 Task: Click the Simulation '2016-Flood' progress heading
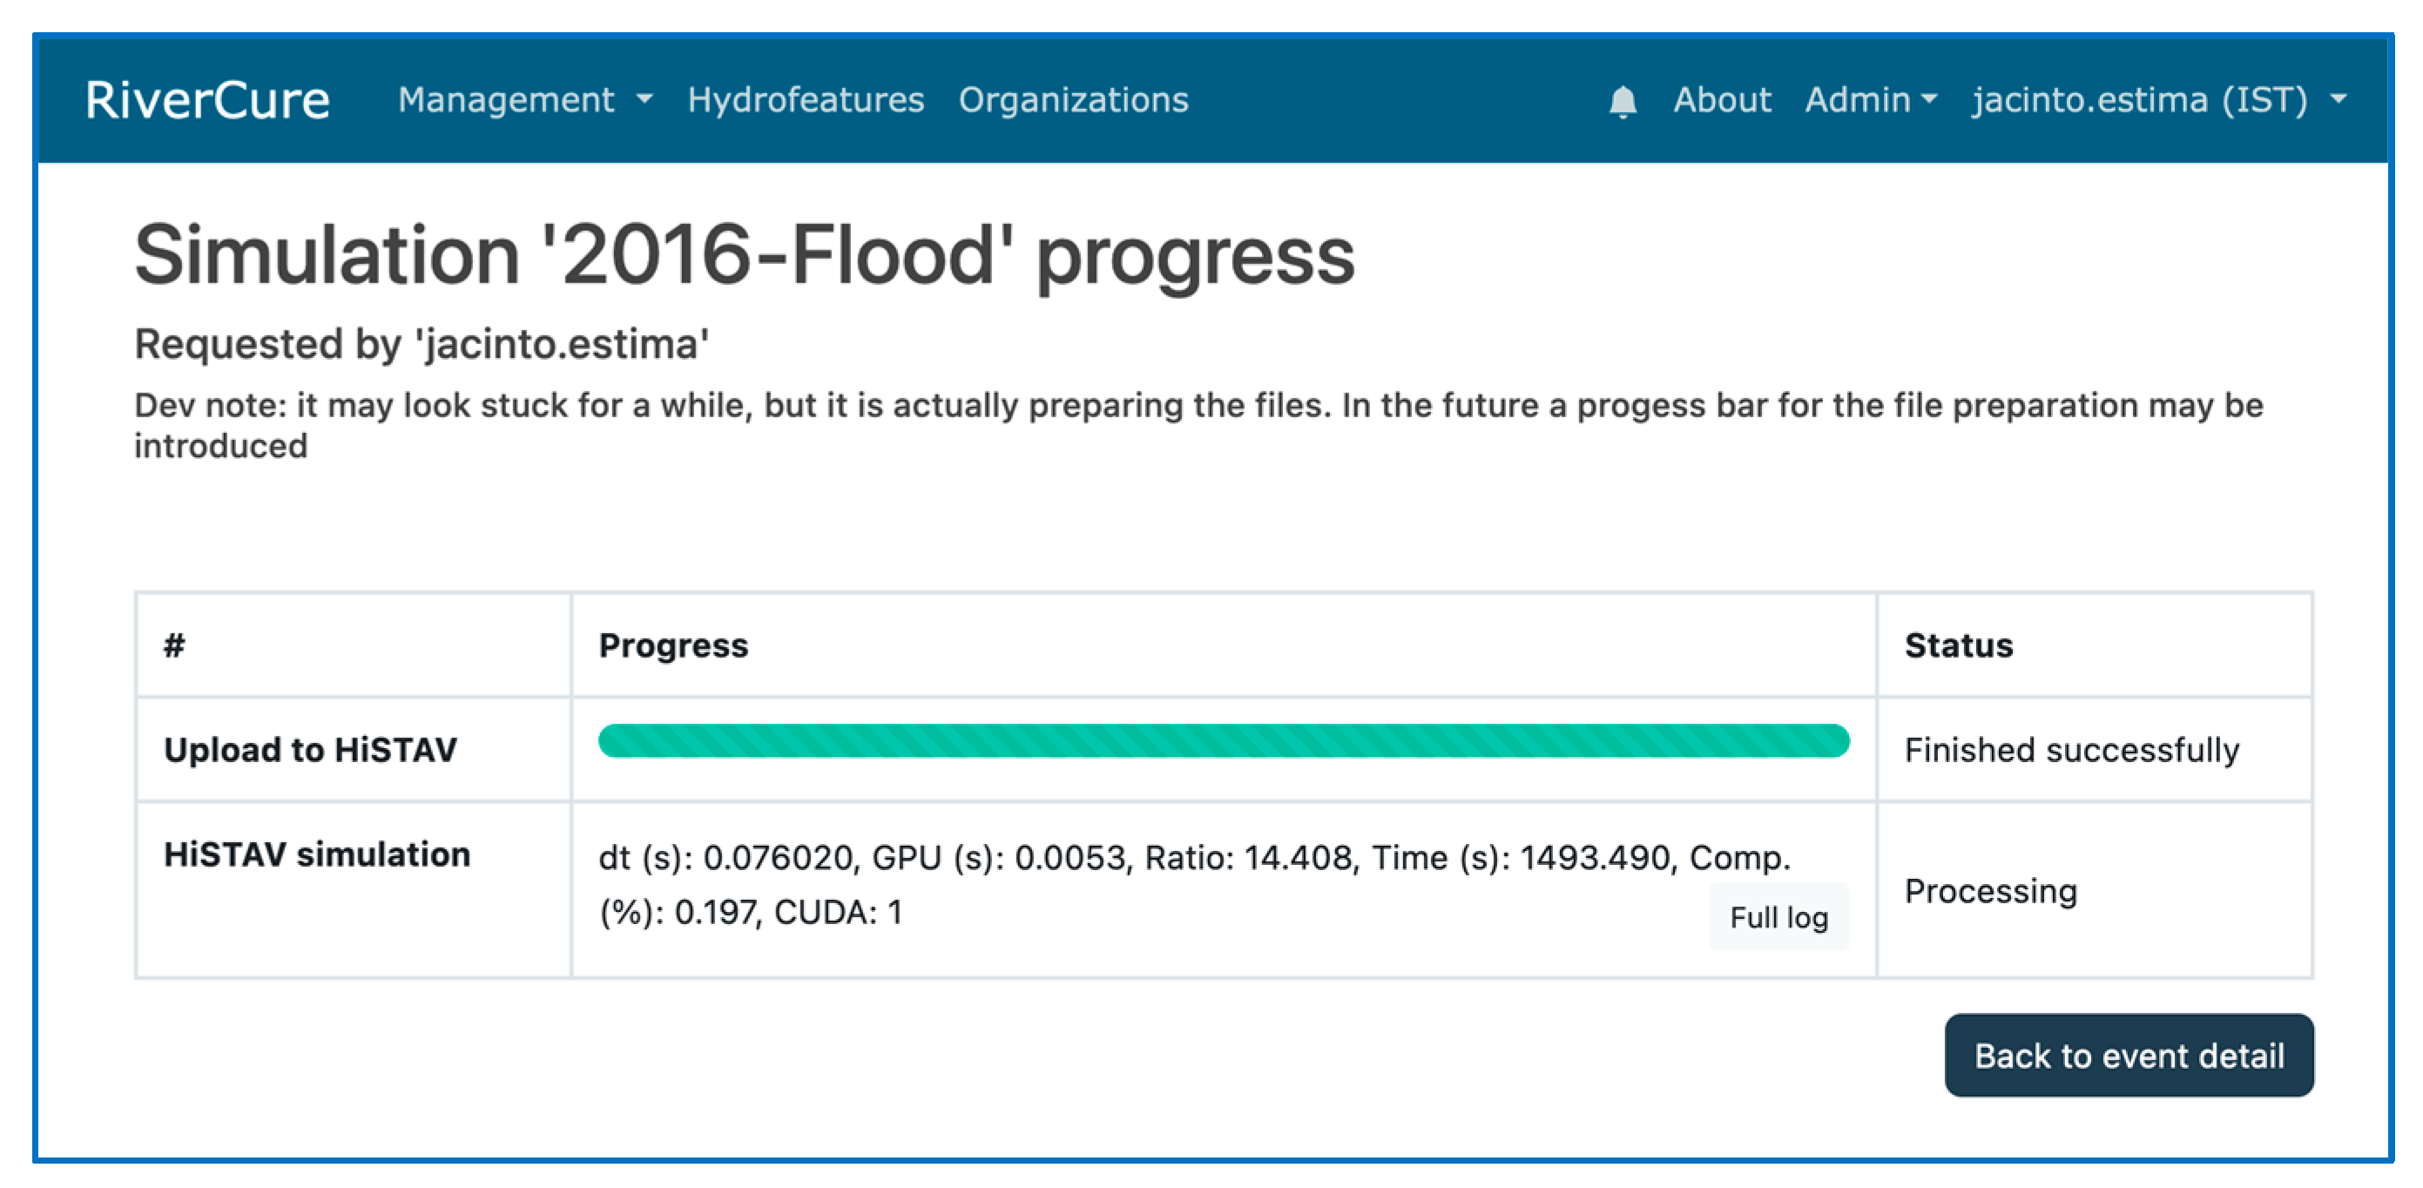pos(744,255)
